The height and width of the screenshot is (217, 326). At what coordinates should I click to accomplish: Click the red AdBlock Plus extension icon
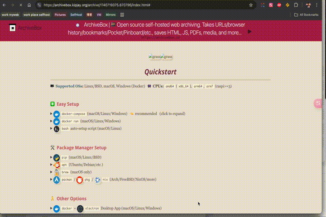[279, 5]
